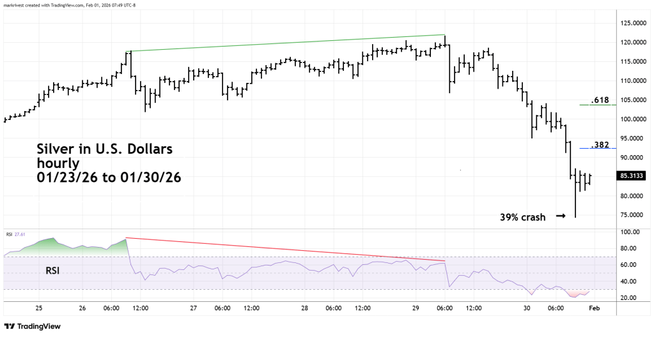
Task: Click the blue .382 retracement marker line
Action: pos(598,148)
